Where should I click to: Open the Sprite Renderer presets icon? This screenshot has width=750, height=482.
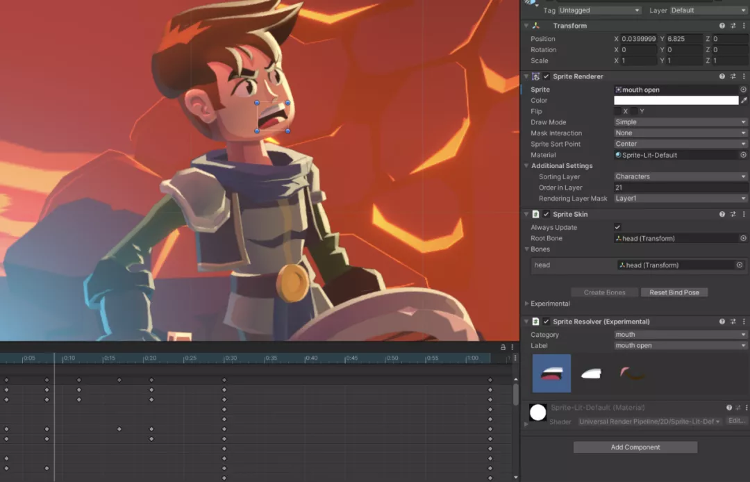point(733,76)
